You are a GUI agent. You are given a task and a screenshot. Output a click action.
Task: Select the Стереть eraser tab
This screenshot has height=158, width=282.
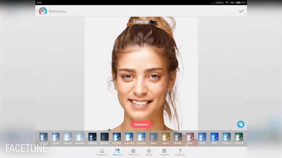pyautogui.click(x=164, y=152)
